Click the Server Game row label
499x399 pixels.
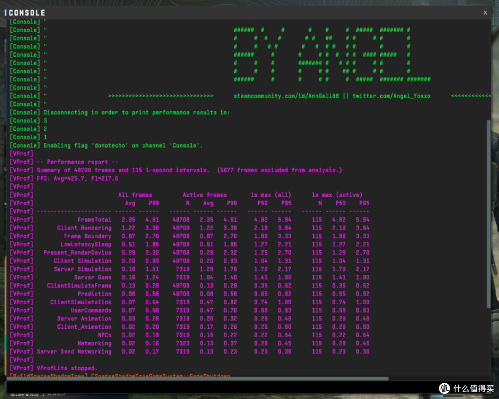(93, 278)
